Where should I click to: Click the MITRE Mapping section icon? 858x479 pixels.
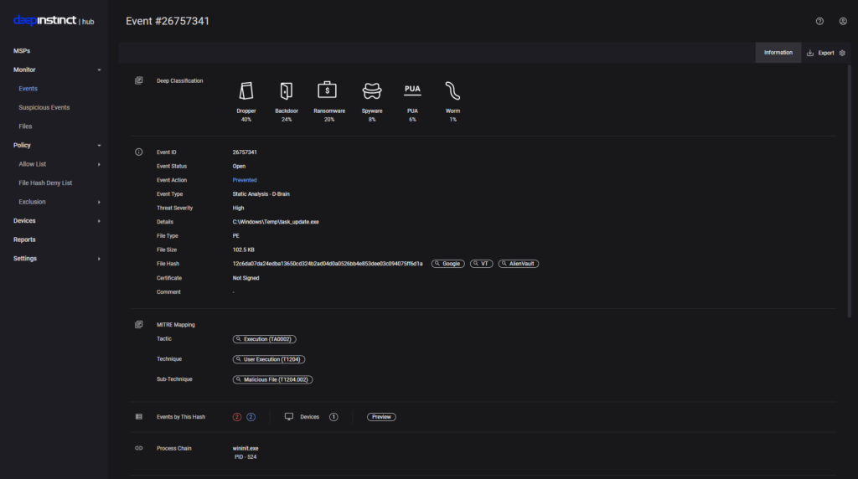[139, 324]
